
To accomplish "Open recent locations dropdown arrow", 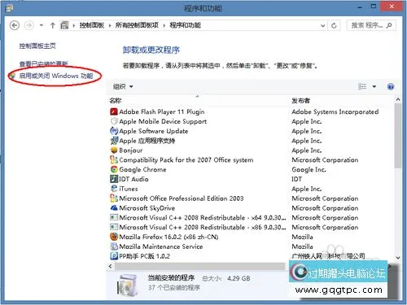I will click(x=42, y=25).
